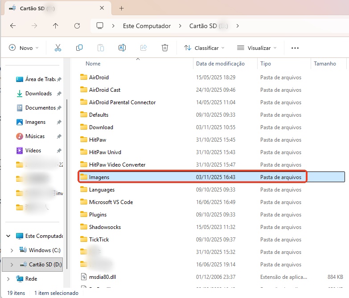Sort by the Data de modificação column

point(220,64)
